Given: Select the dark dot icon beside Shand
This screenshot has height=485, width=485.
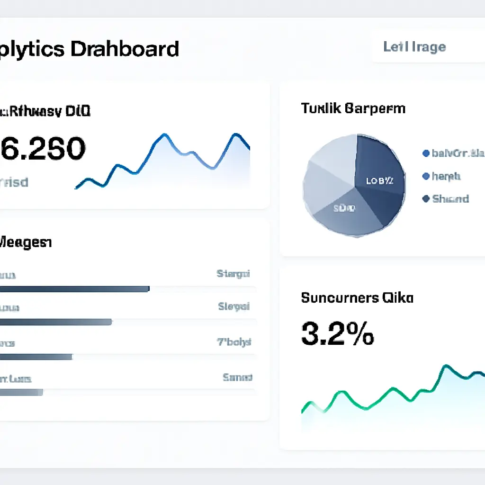Looking at the screenshot, I should [425, 199].
